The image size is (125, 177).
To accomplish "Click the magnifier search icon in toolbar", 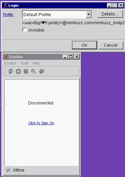I will pos(34,72).
